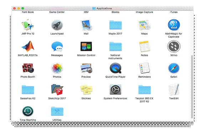Open the Sassafras K2 folder
Screen dimensions: 205x137
(x=28, y=90)
